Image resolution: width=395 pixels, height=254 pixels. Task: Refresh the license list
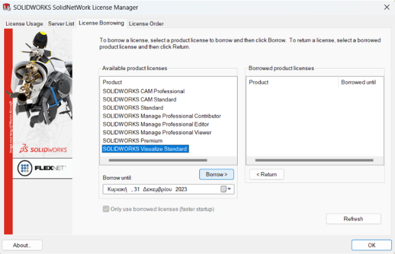click(x=353, y=219)
